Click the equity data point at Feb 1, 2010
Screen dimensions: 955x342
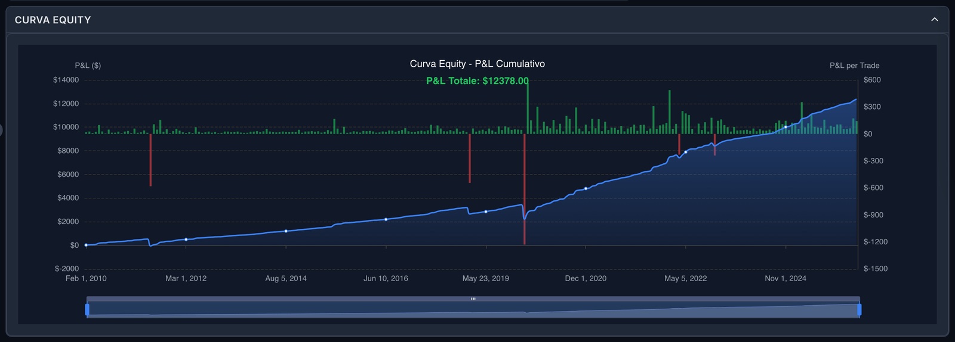click(x=86, y=245)
